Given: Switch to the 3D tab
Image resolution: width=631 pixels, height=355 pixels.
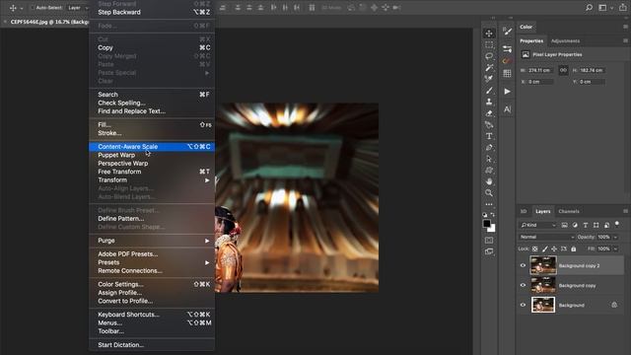Looking at the screenshot, I should click(524, 211).
